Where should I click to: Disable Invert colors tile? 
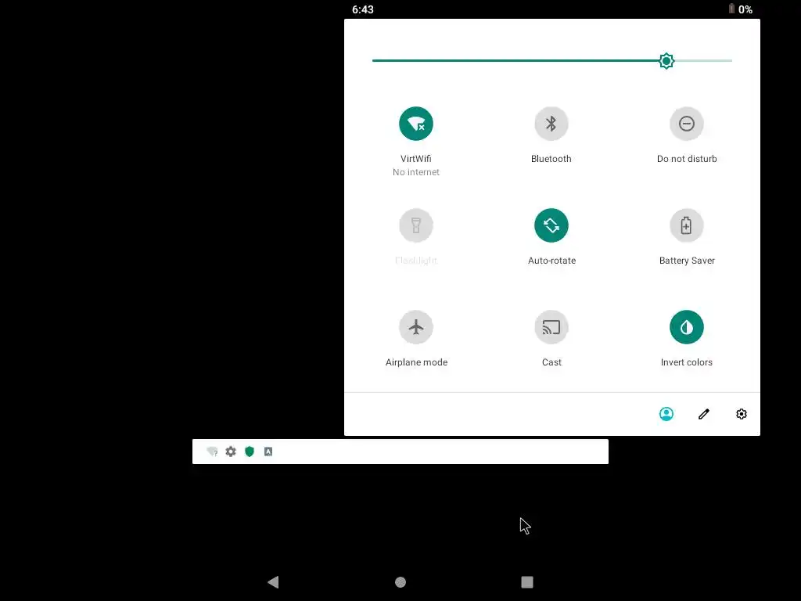[687, 327]
